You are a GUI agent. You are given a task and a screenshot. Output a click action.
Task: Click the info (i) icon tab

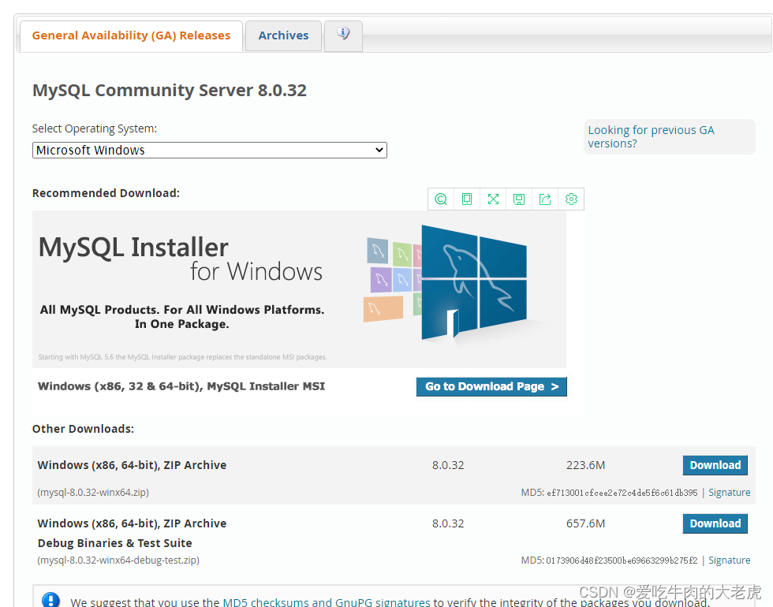(x=343, y=35)
